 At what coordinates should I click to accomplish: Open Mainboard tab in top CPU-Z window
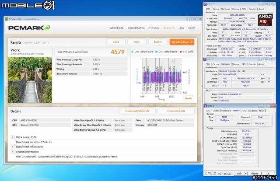[x=226, y=9]
